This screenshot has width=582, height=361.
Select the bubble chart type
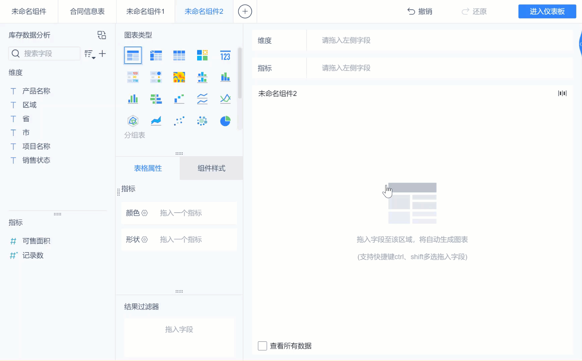click(202, 121)
